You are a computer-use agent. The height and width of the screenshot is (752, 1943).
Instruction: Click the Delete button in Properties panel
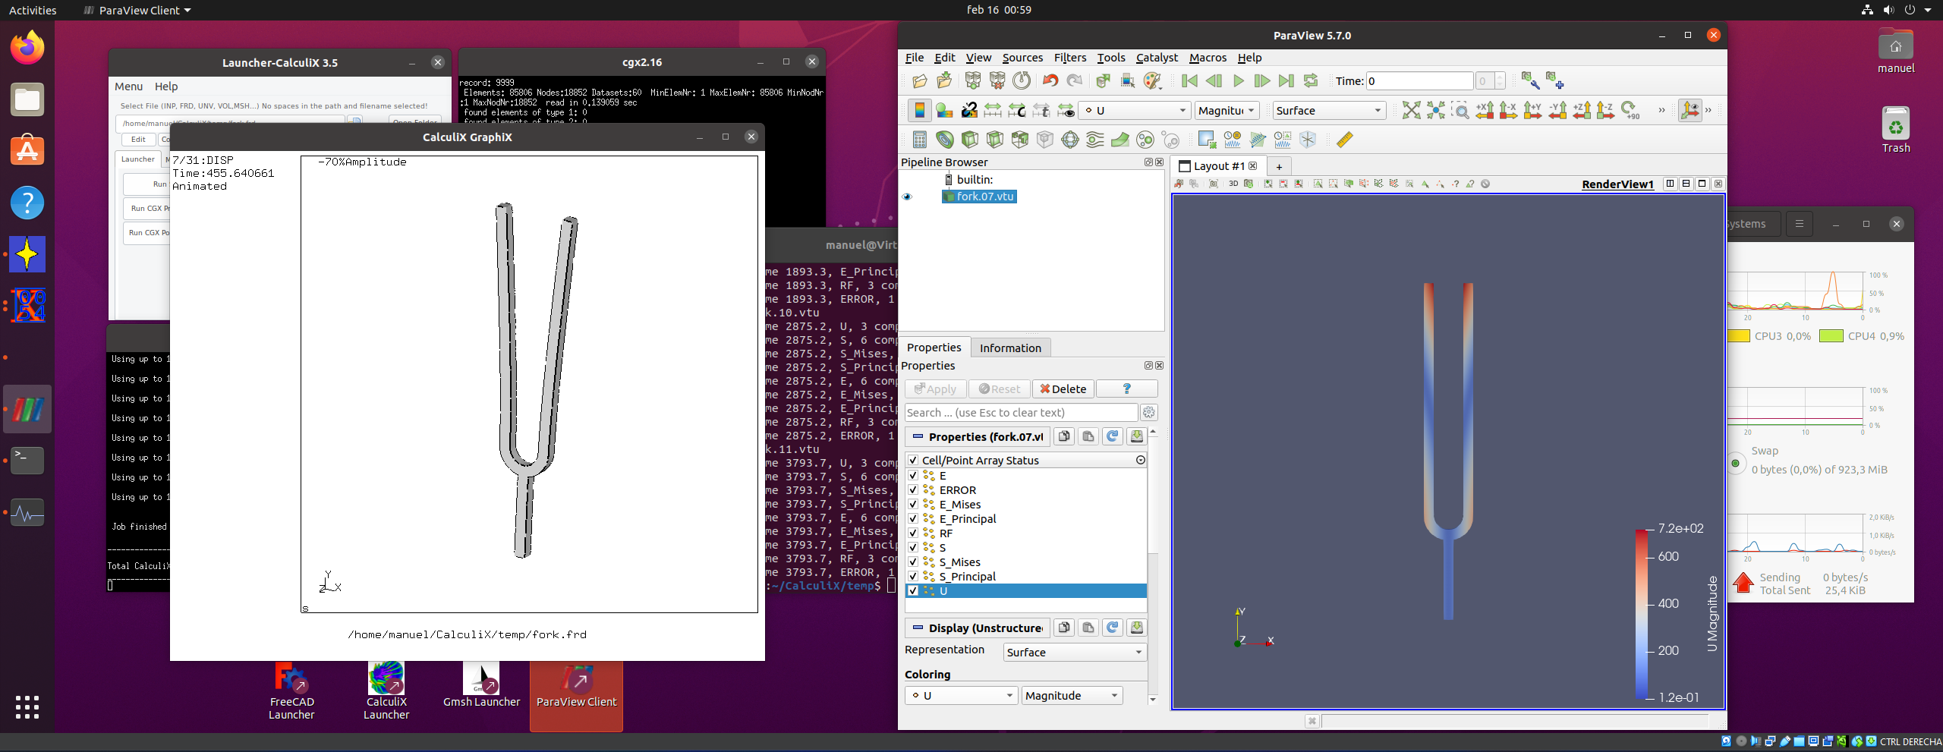[1063, 389]
